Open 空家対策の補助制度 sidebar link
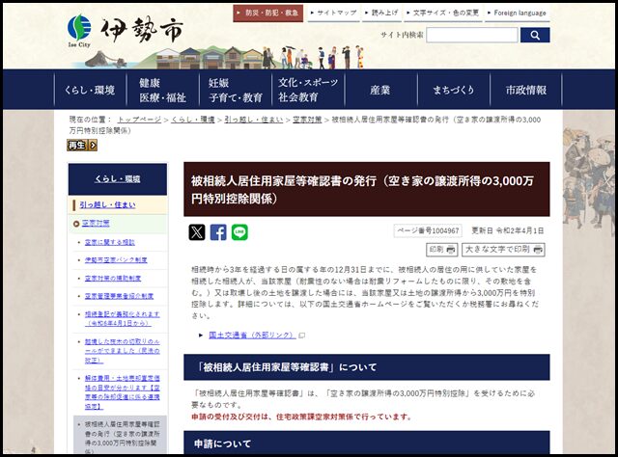Viewport: 618px width, 457px height. [113, 279]
